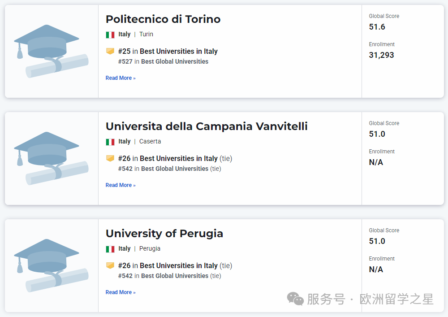Click ranking badge icon in Vanvitelli card
This screenshot has height=317, width=448.
pos(110,158)
